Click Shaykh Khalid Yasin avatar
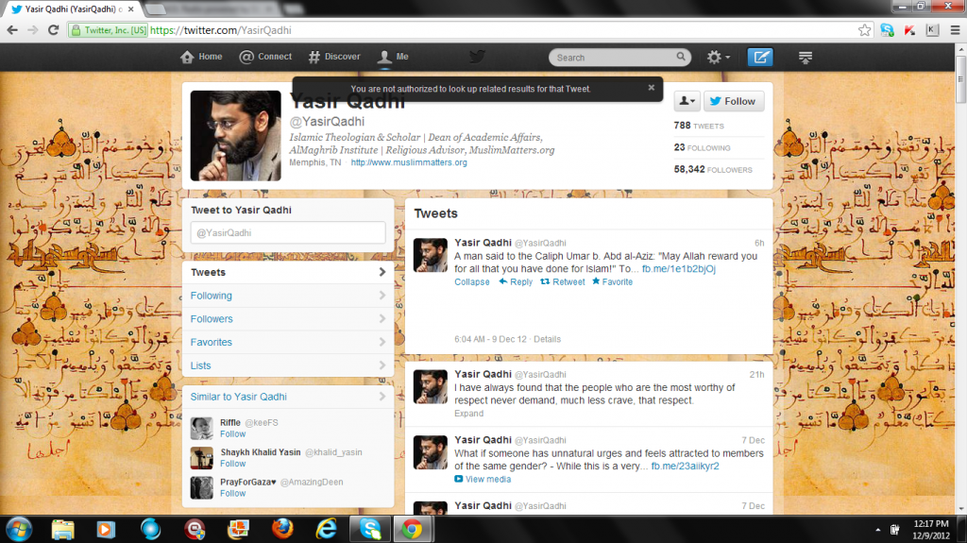The image size is (967, 543). tap(202, 458)
